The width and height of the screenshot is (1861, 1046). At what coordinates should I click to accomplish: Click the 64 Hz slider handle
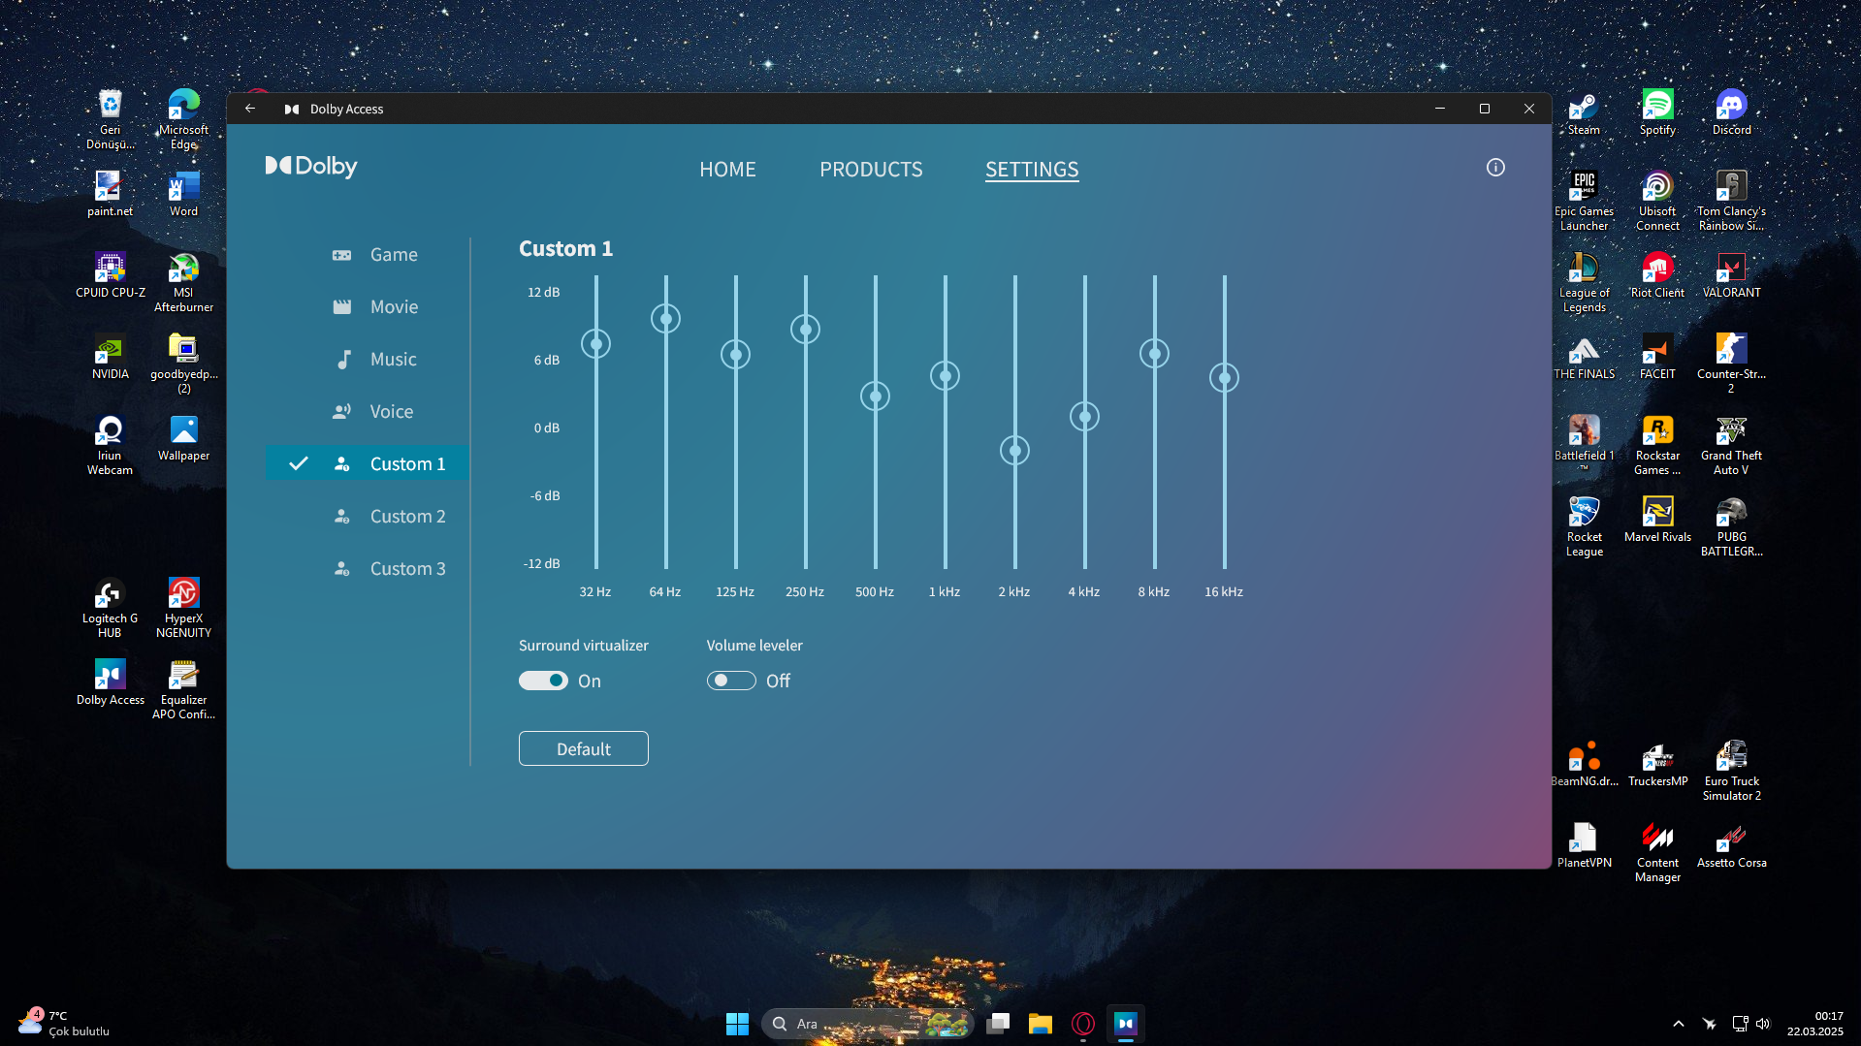click(x=665, y=318)
